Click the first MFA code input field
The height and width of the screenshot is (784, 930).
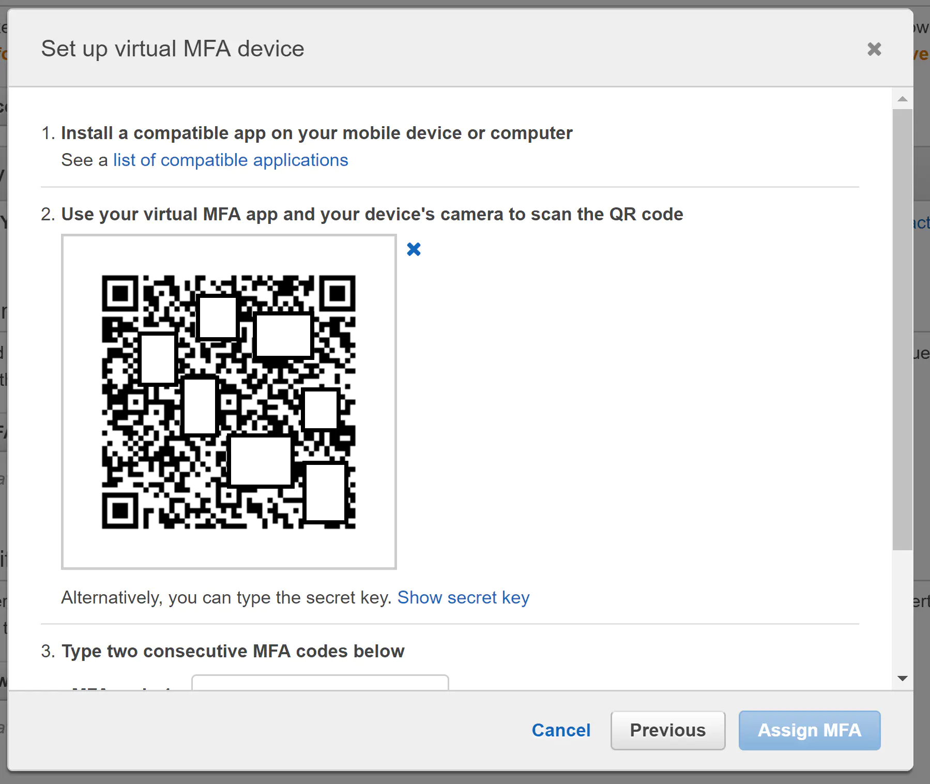click(320, 682)
